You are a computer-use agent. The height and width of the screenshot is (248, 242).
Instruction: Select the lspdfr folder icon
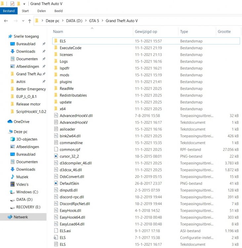tap(56, 68)
